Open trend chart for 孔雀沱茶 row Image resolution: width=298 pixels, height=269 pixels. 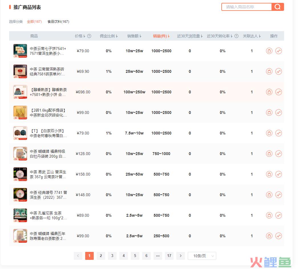tap(279, 216)
